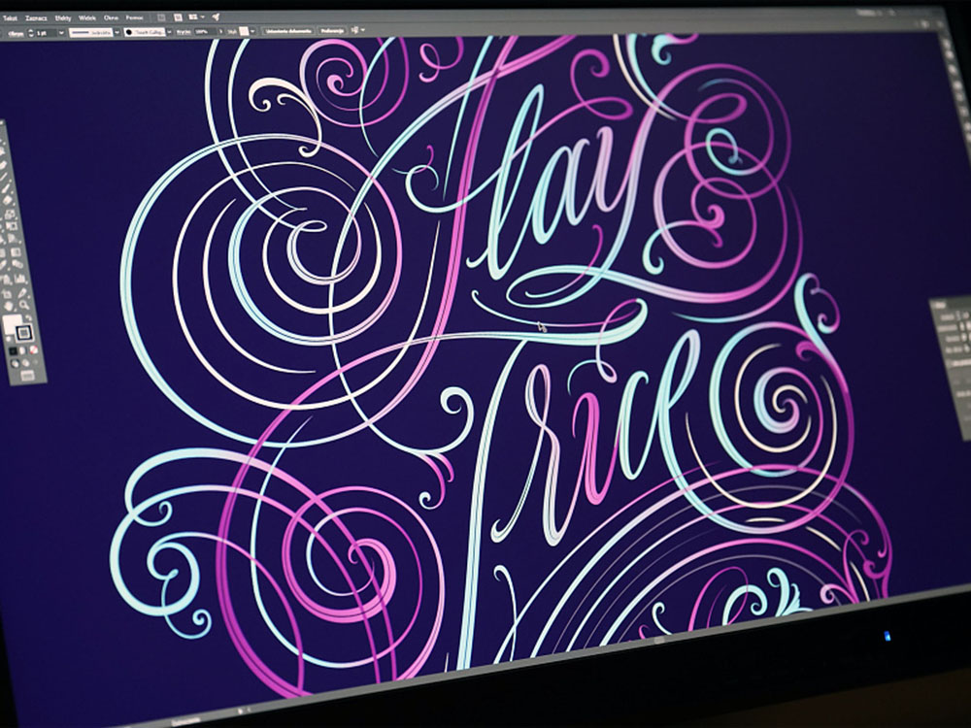Open the Styl graphic style dropdown

[x=252, y=31]
